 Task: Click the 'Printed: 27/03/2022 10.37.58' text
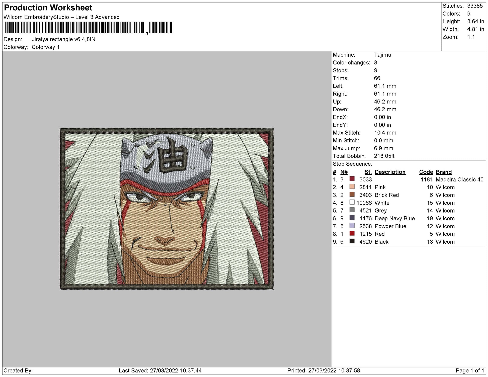click(323, 370)
